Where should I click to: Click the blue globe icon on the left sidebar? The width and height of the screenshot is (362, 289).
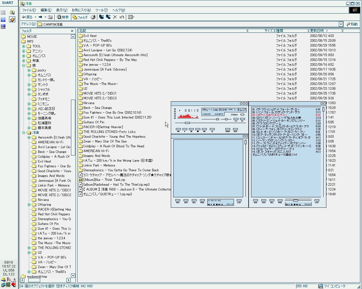[x=3, y=19]
